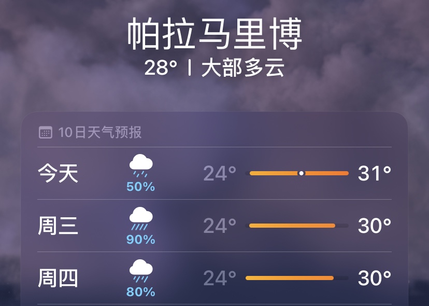Tap the current temperature dot on today's bar

(x=301, y=173)
